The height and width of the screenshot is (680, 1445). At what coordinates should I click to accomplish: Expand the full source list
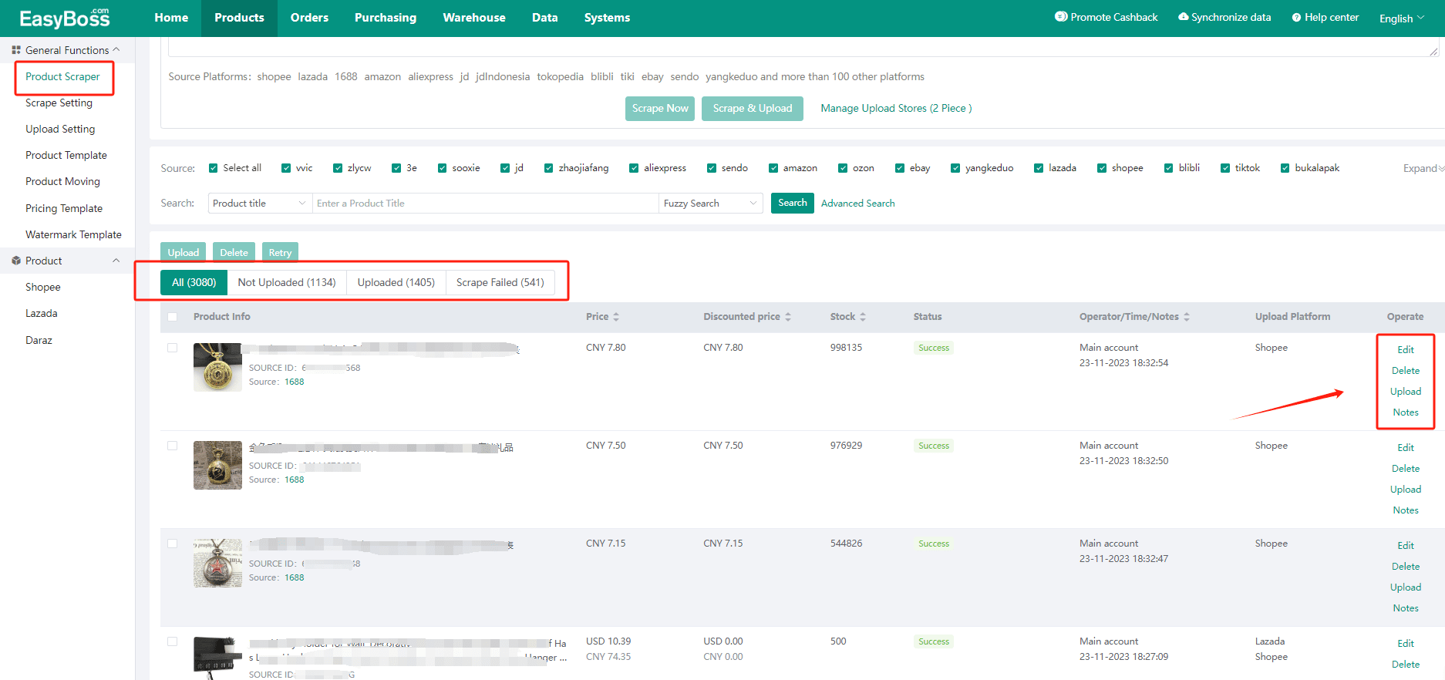click(x=1423, y=168)
